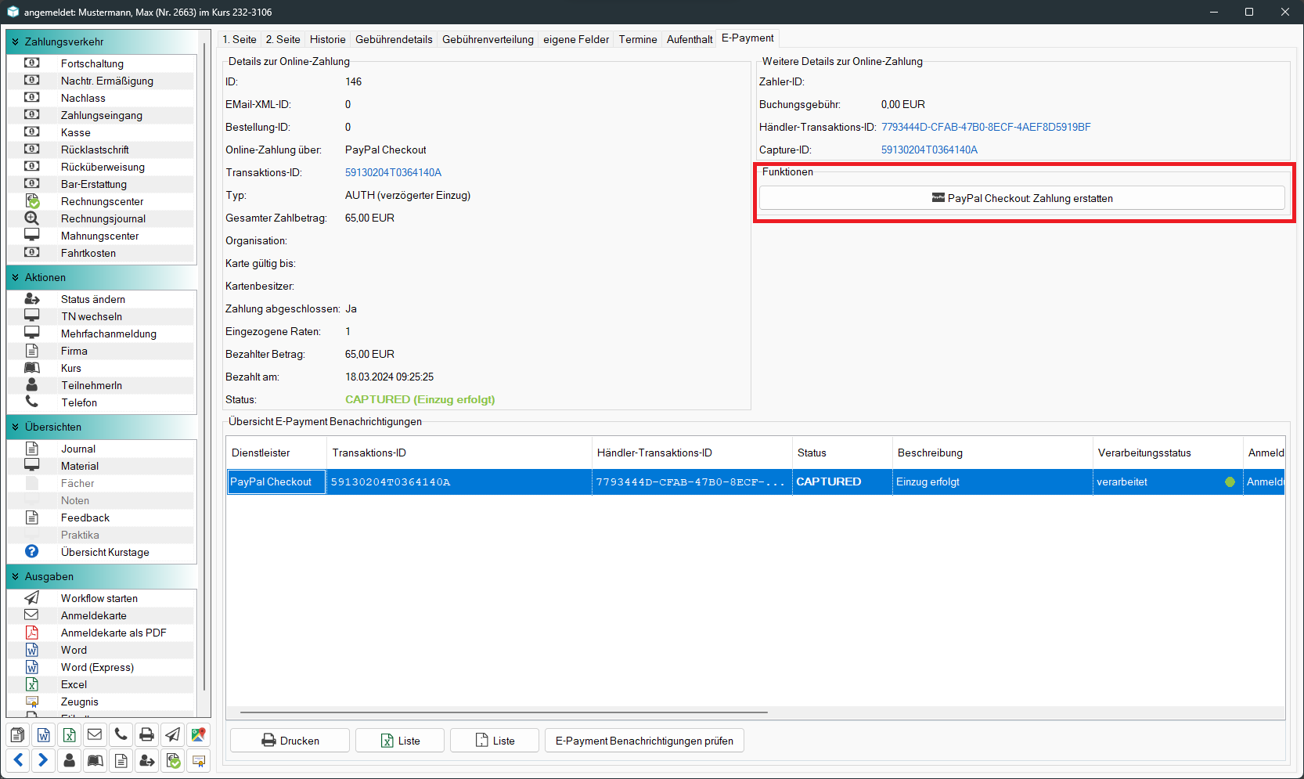Go to previous record with blue left arrow

point(18,760)
